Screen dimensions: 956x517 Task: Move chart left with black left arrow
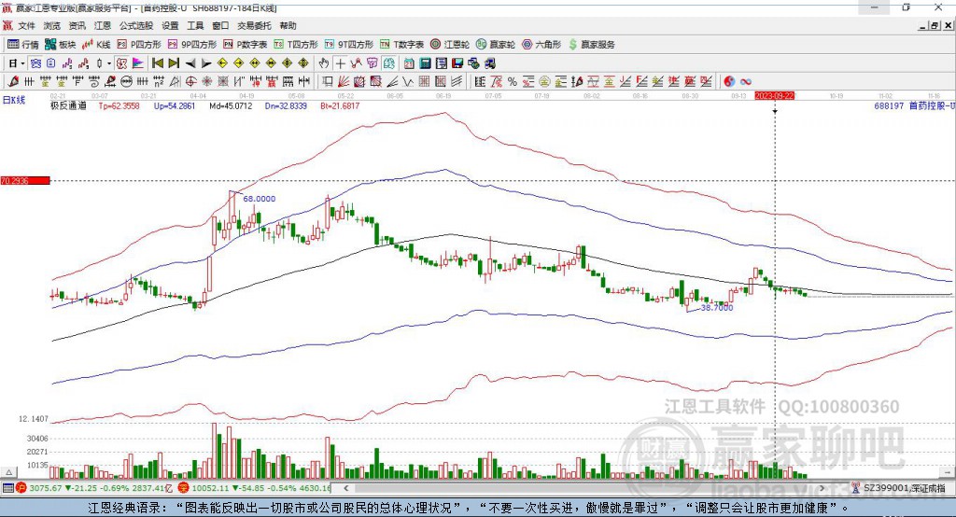click(x=190, y=63)
